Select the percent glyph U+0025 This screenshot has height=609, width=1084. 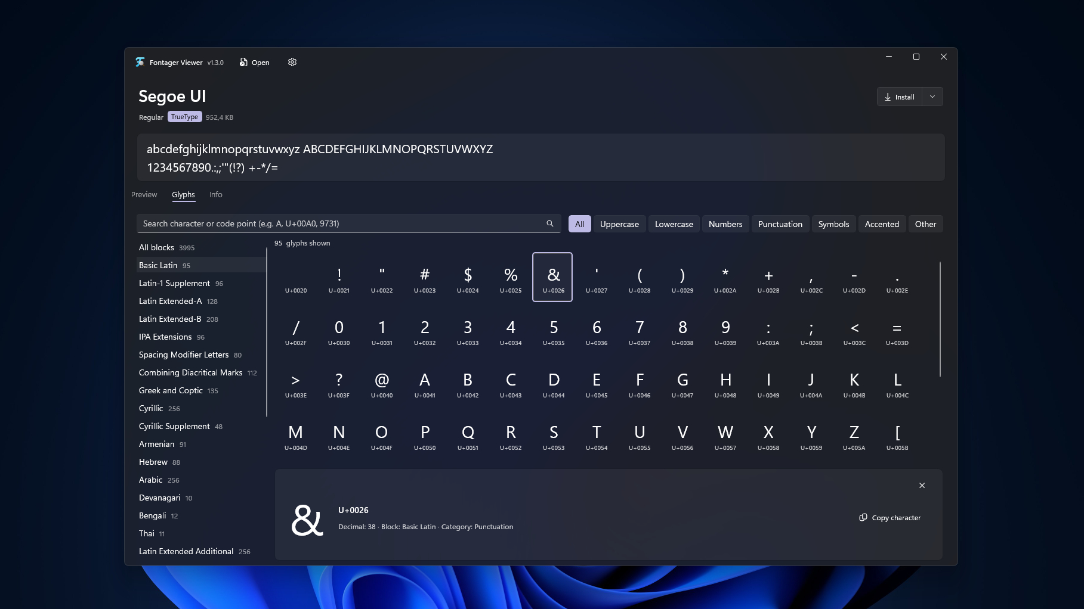tap(511, 277)
